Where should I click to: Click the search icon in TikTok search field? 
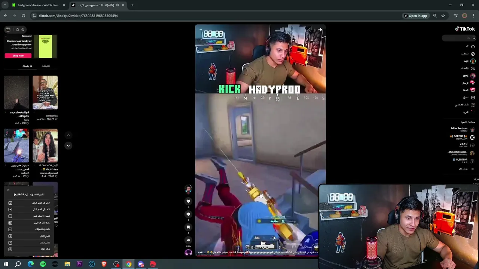click(474, 38)
